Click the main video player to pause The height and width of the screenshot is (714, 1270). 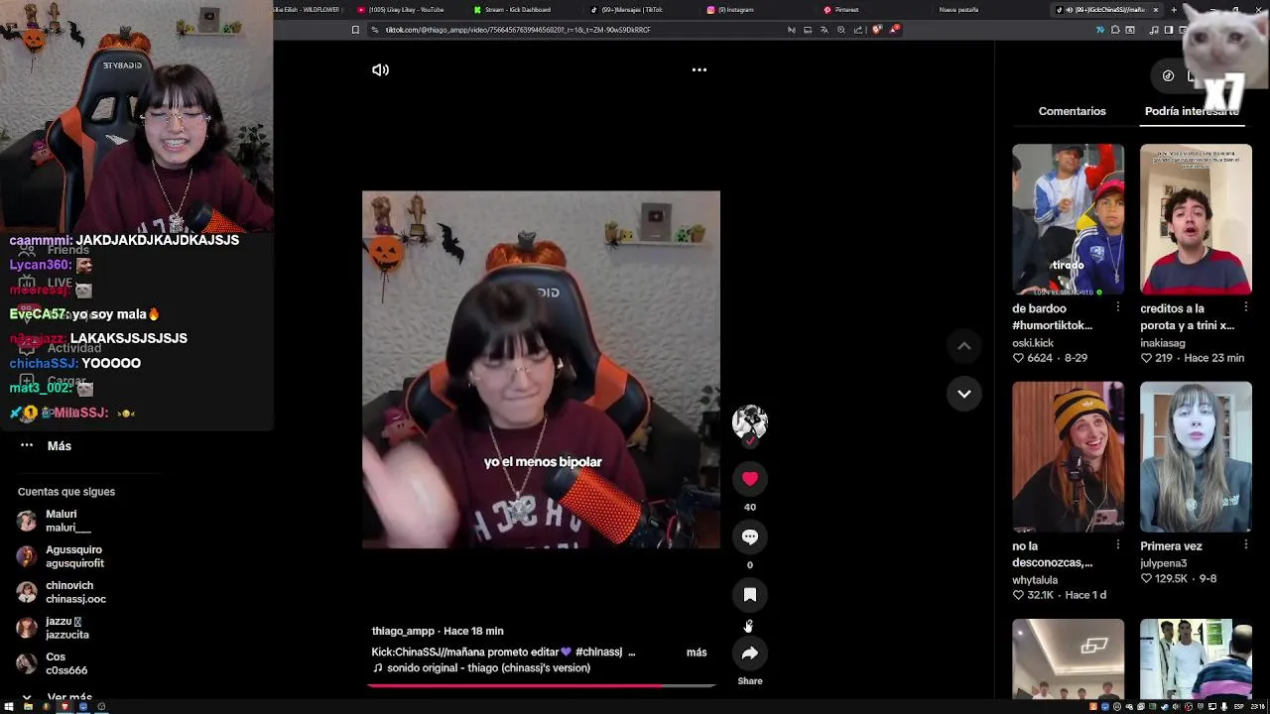tap(541, 370)
